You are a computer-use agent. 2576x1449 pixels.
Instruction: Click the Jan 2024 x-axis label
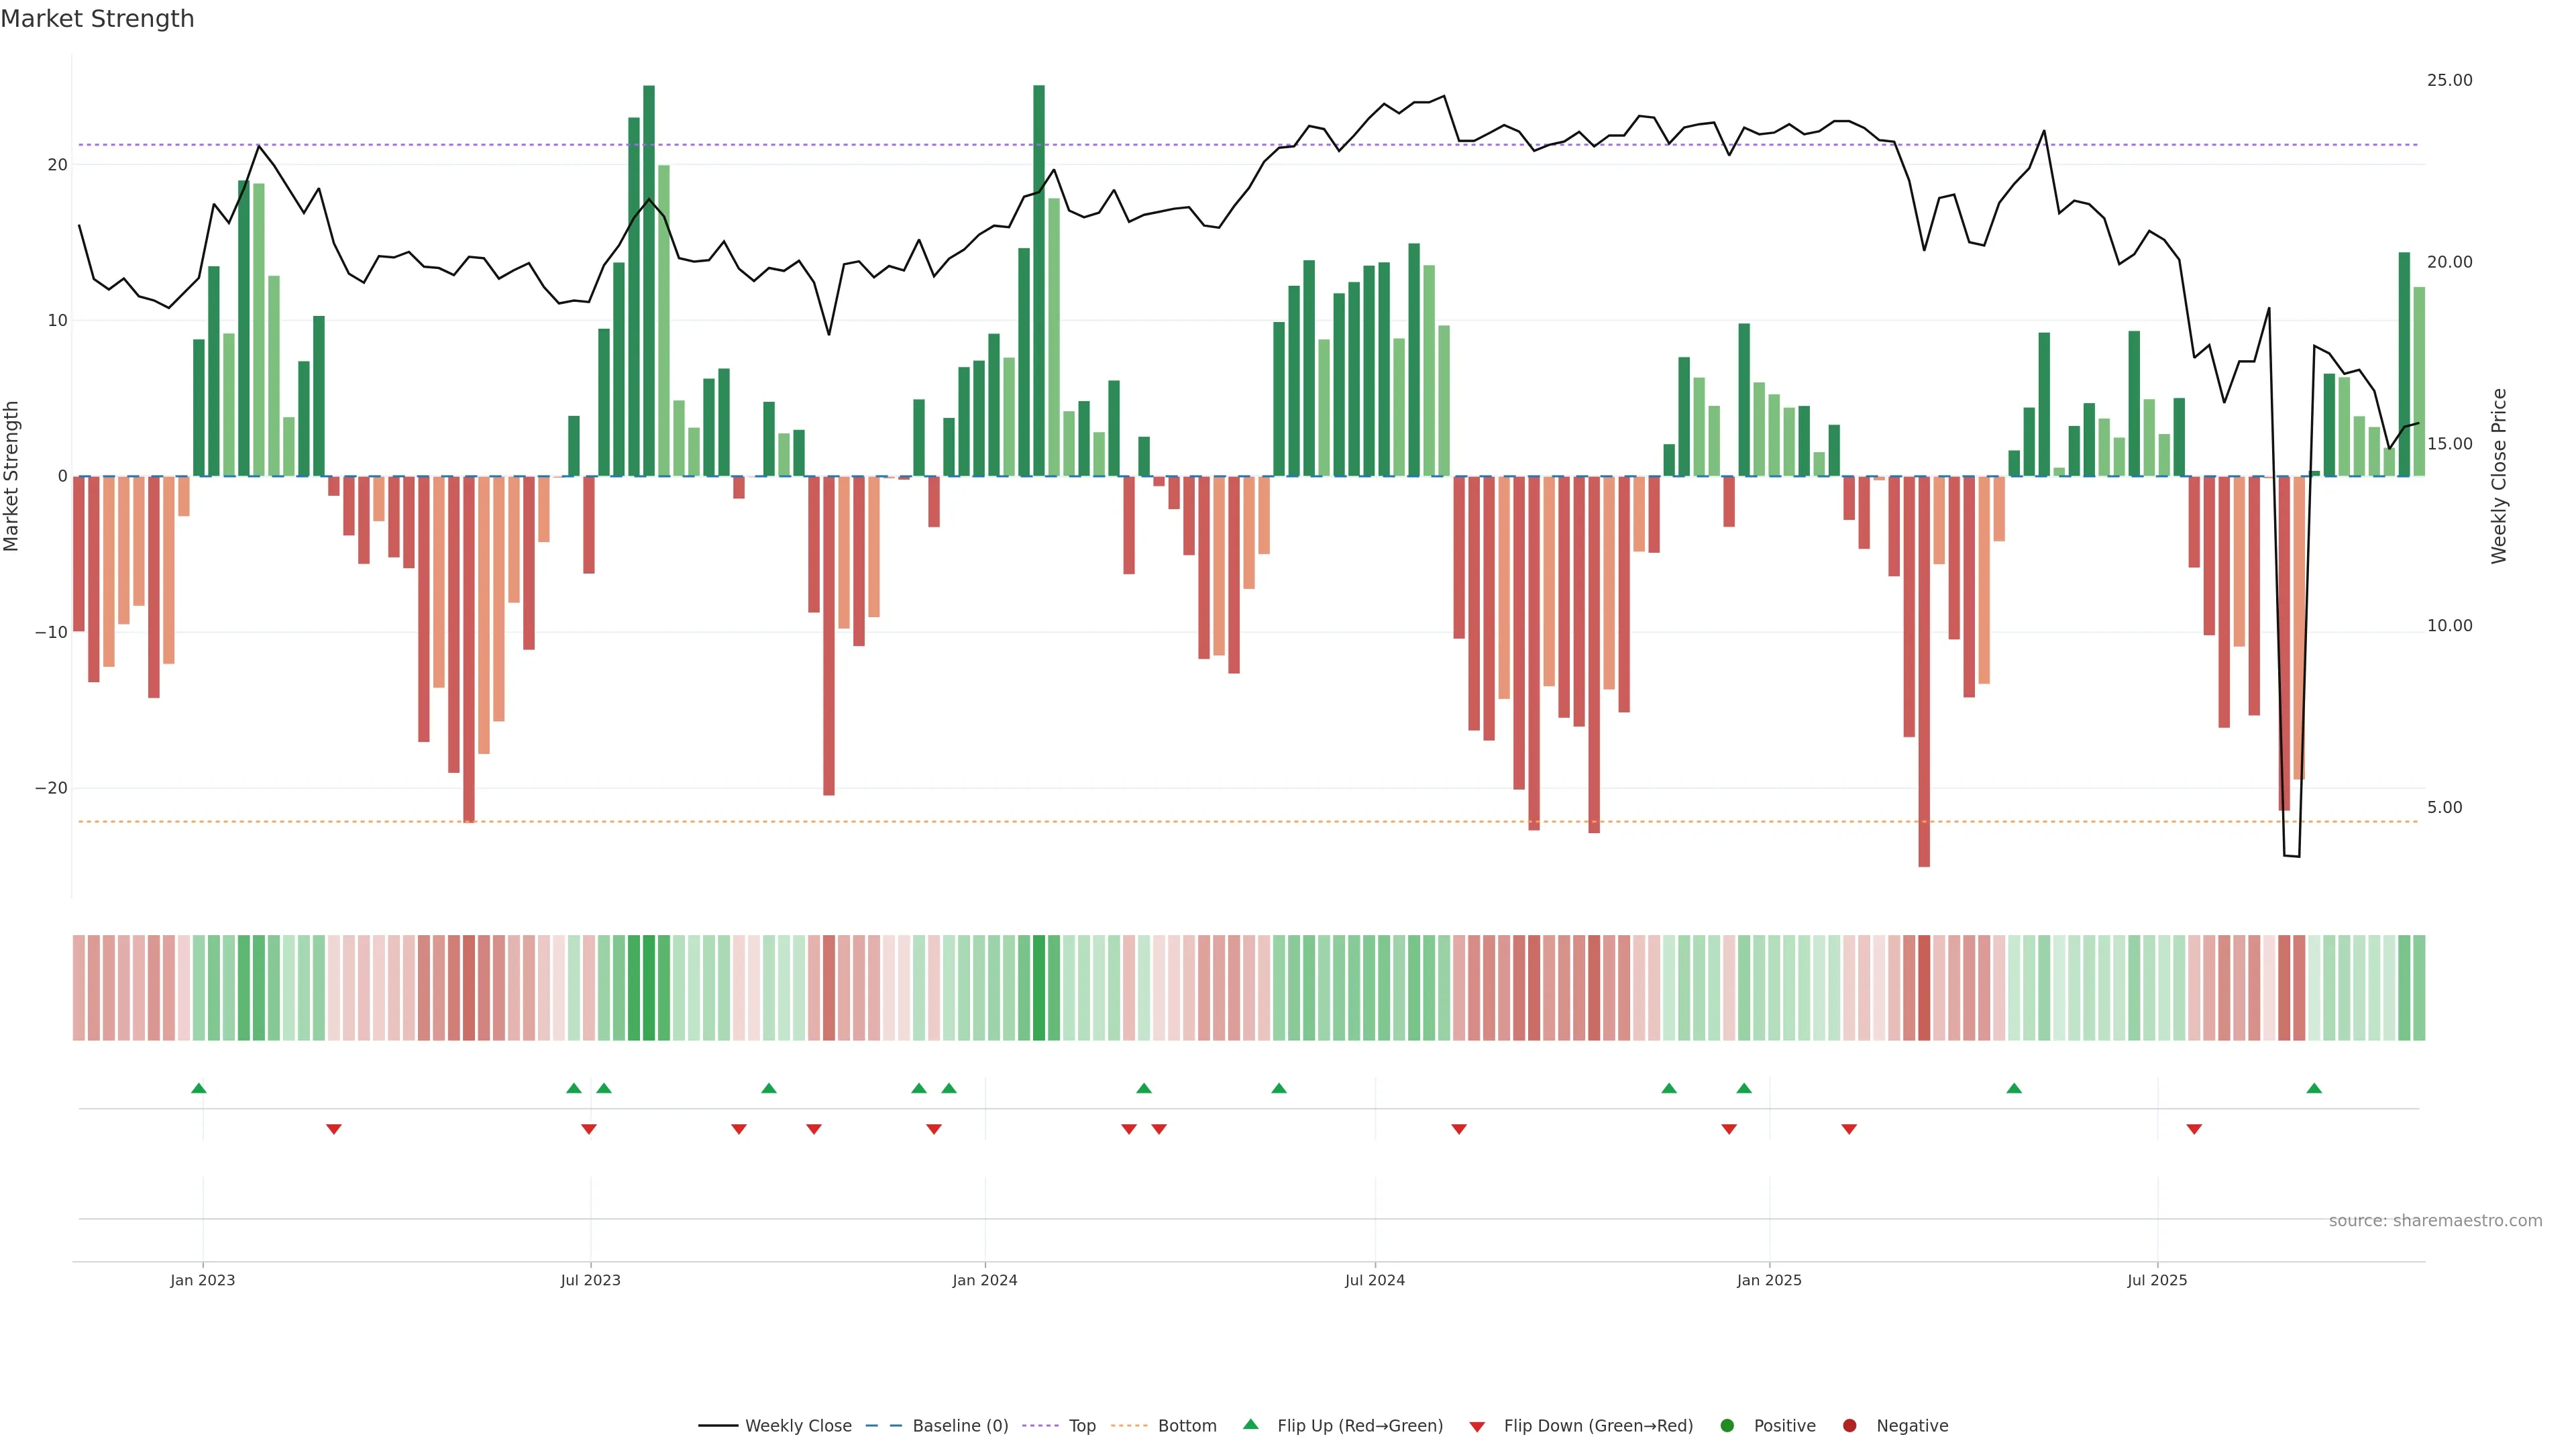tap(984, 1280)
